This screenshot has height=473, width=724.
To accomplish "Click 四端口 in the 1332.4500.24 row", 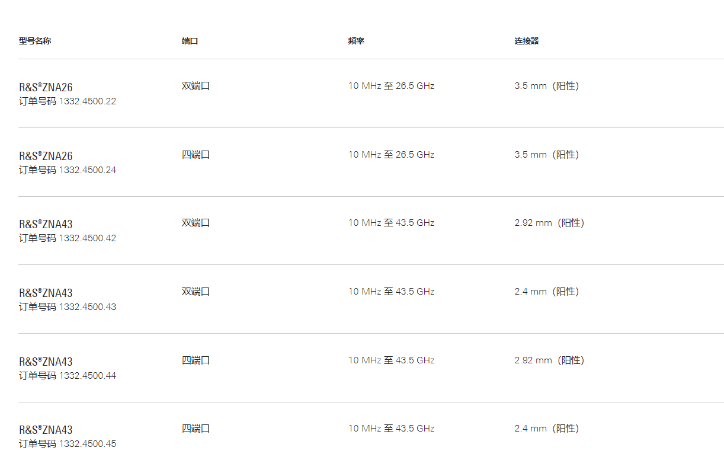I will click(x=196, y=155).
